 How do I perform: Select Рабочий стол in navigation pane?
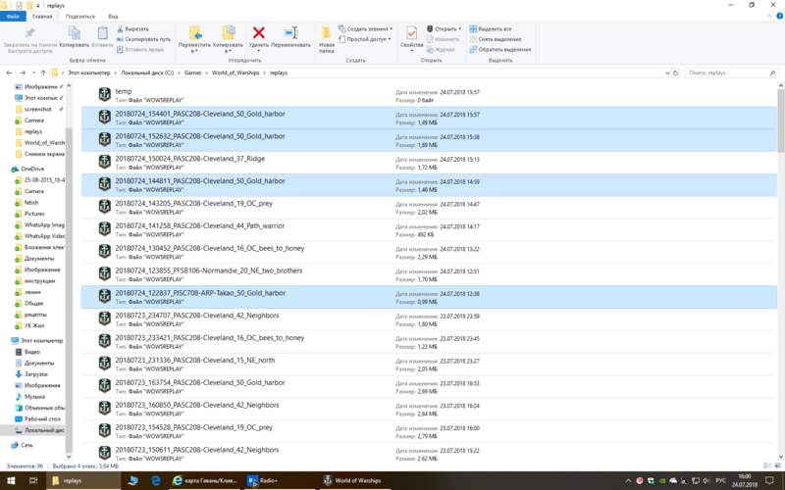pyautogui.click(x=42, y=419)
